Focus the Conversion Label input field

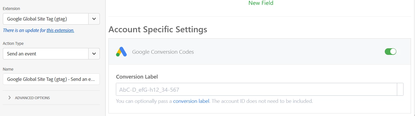[256, 89]
